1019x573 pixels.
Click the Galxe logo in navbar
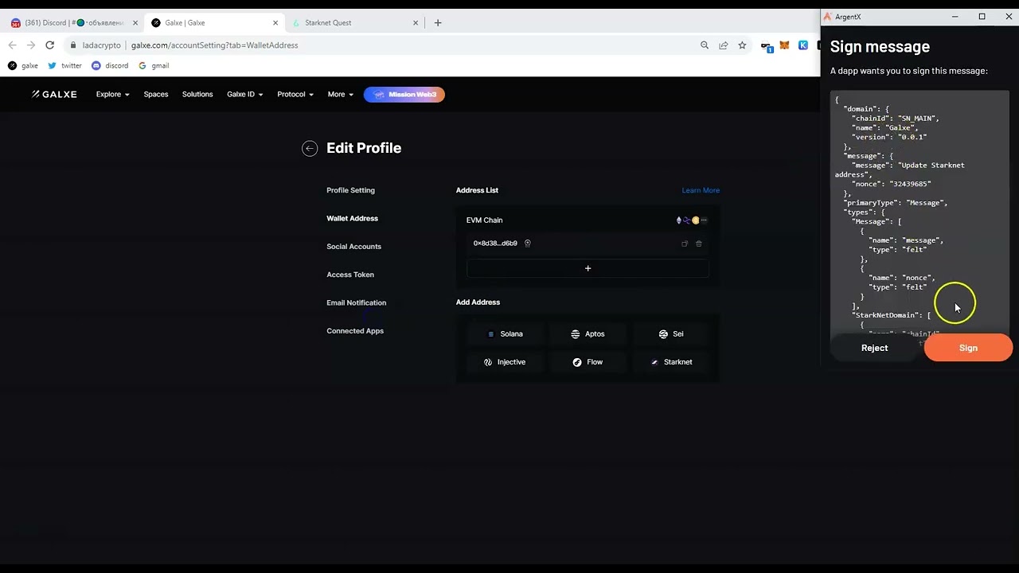54,94
